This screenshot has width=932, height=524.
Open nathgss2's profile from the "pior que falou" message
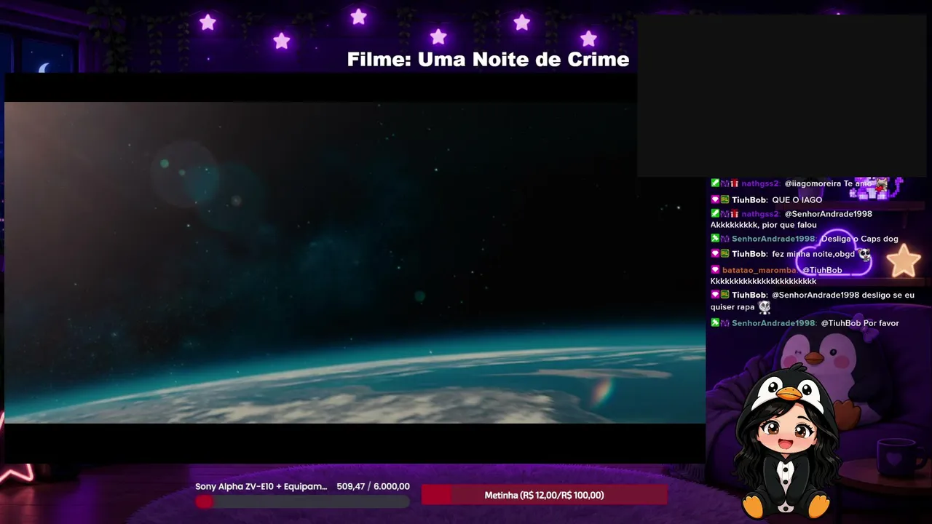coord(761,213)
